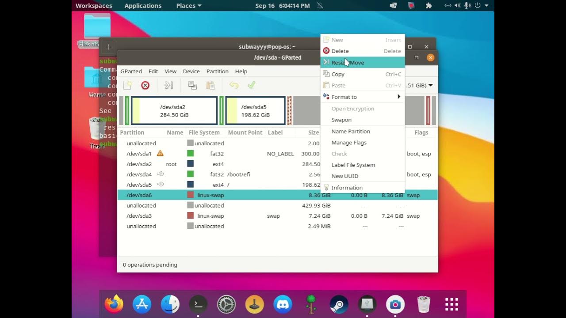Open the Terminal icon in the dock
566x318 pixels.
coord(198,304)
